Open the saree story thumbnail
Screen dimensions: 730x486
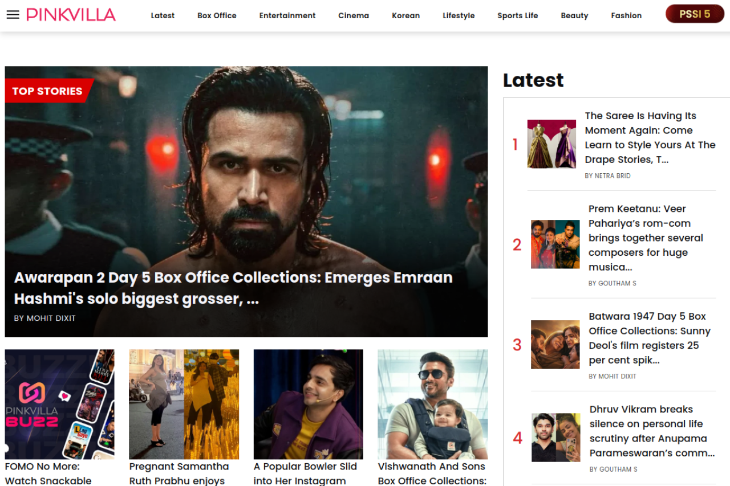(551, 144)
